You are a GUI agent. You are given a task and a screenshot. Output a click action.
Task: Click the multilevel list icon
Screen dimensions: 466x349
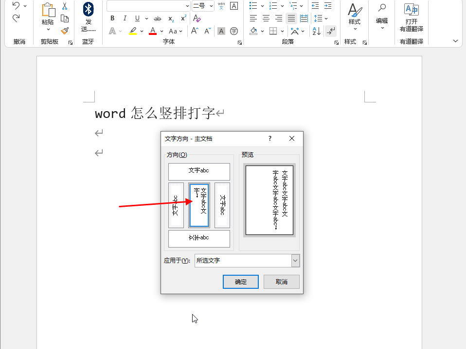pyautogui.click(x=293, y=6)
